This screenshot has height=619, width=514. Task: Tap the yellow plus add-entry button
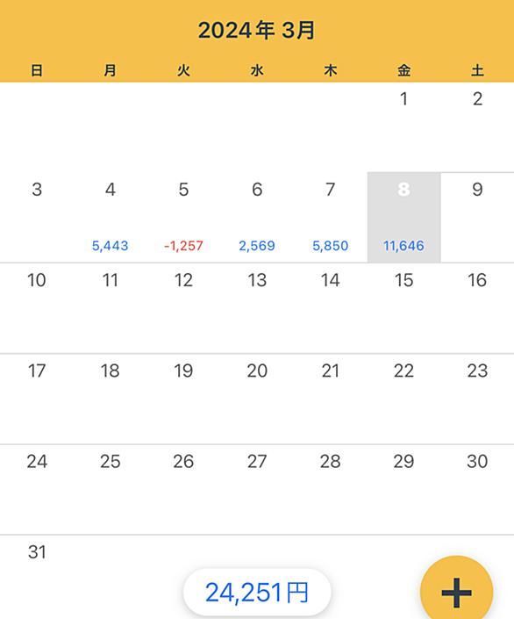point(456,592)
